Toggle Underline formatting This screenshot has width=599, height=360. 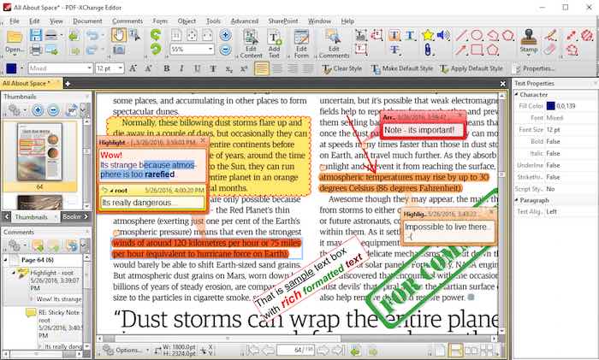(197, 68)
